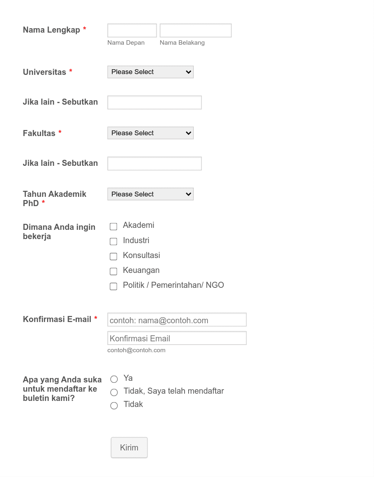Choose 'Tidak, Saya telah mendaftar' option
Screen dimensions: 374x477
point(114,392)
